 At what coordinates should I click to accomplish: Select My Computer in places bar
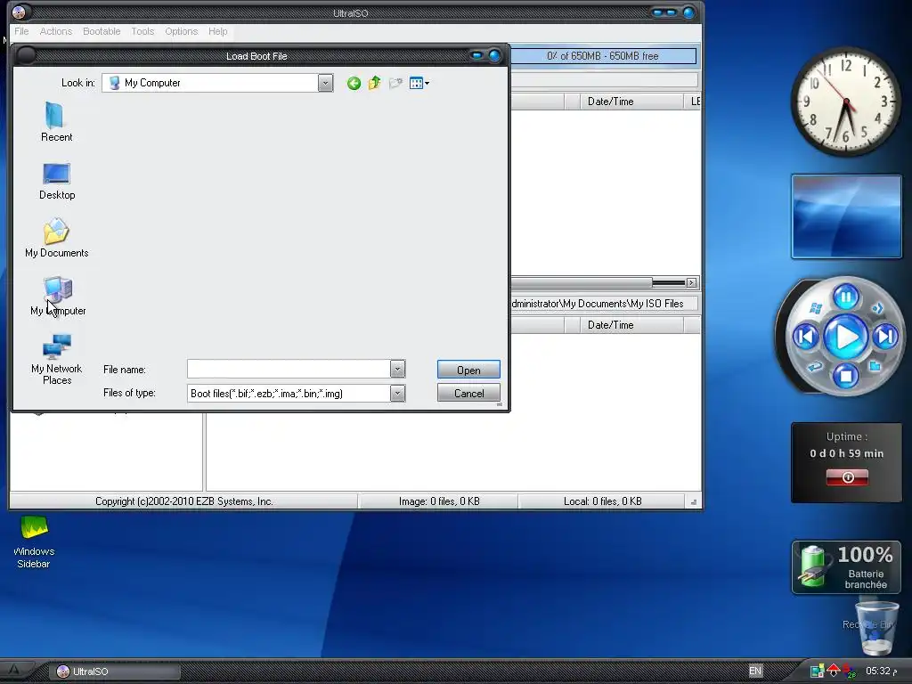pyautogui.click(x=57, y=297)
